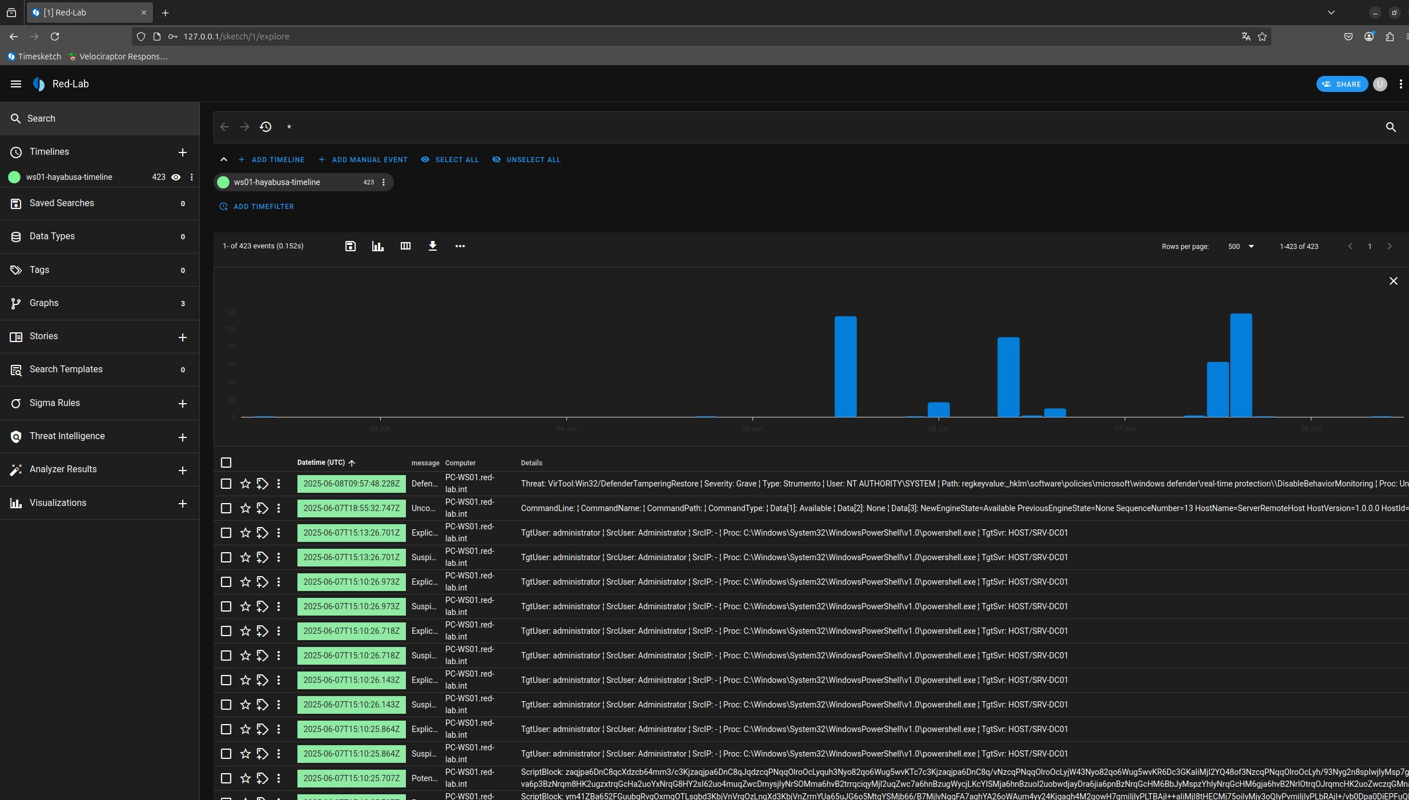This screenshot has height=800, width=1409.
Task: Click the SHARE button
Action: (1342, 84)
